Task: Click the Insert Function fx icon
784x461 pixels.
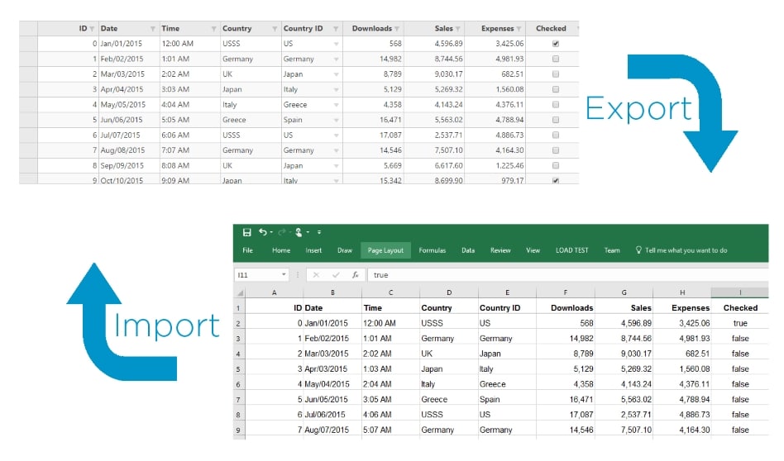Action: click(x=355, y=275)
